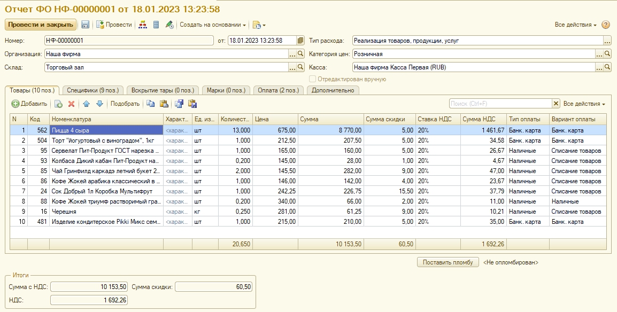Click the Номер field НФ-00000001
617x312 pixels.
coord(129,41)
